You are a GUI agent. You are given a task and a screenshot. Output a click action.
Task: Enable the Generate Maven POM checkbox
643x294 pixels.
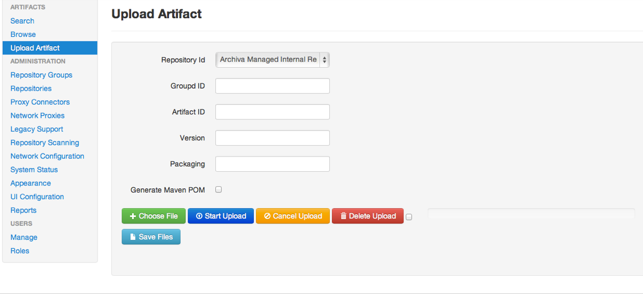pyautogui.click(x=219, y=189)
